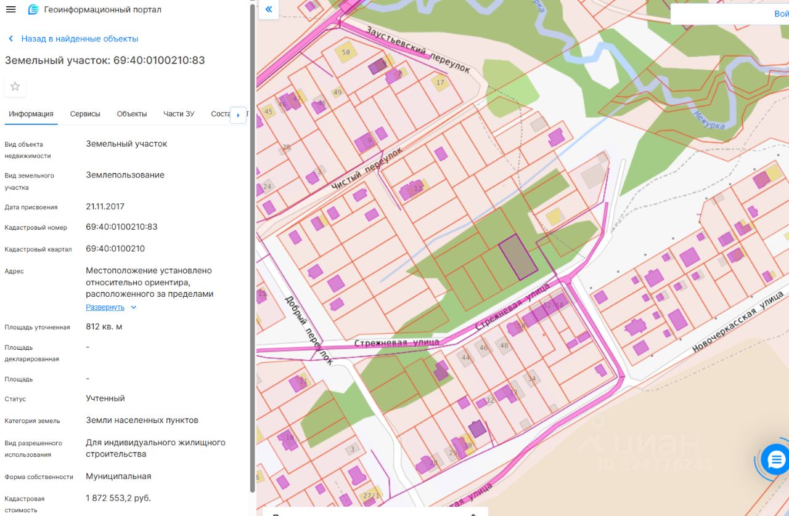This screenshot has width=789, height=516.
Task: Switch to the Сервисы tab
Action: point(85,114)
